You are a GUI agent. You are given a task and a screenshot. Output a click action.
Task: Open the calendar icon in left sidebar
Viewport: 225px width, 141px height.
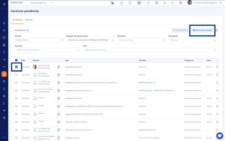point(4,38)
